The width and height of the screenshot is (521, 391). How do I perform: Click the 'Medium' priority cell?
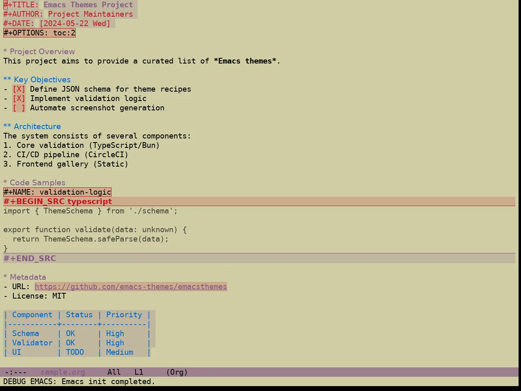tap(120, 352)
